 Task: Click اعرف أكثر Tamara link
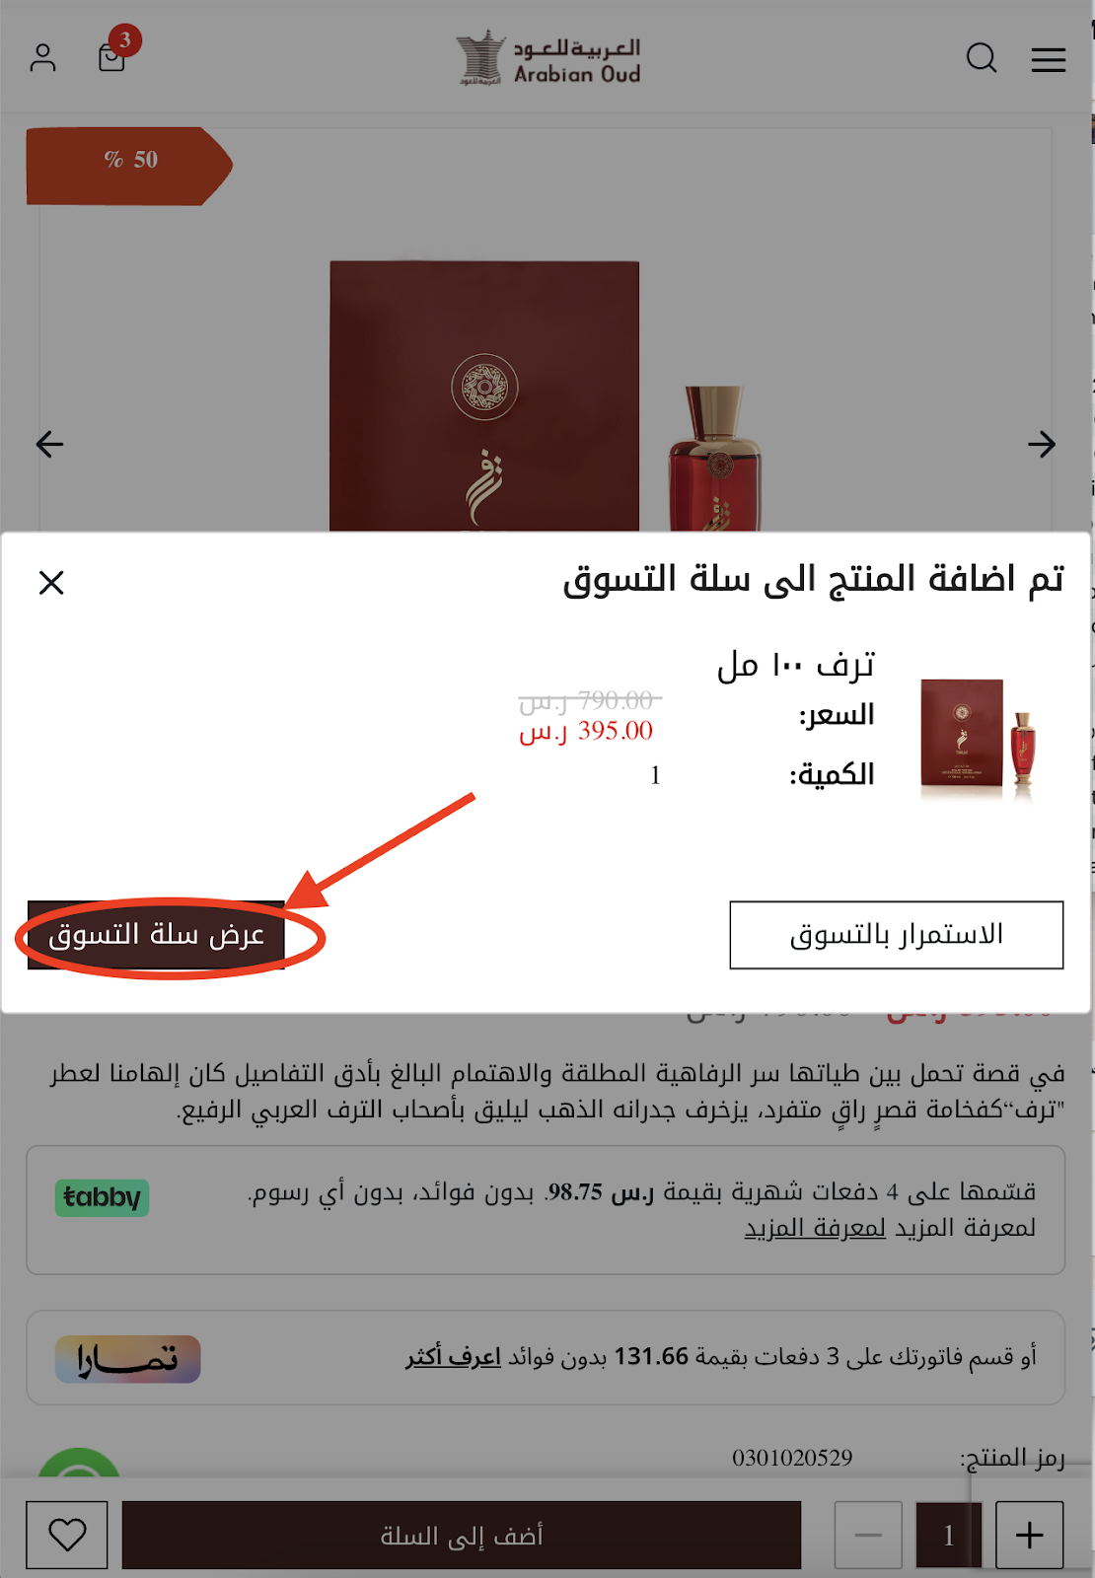point(453,1357)
